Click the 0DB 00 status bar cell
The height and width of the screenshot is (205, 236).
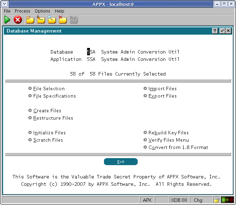coord(179,200)
